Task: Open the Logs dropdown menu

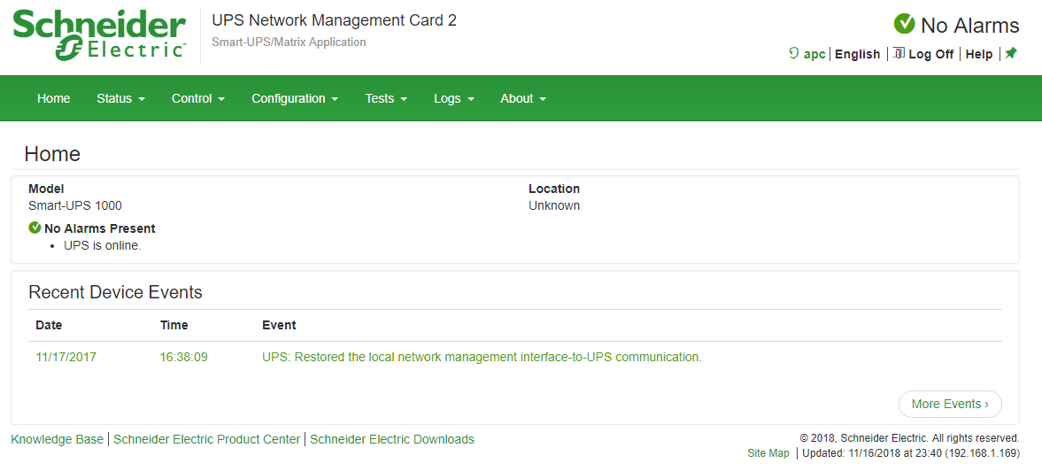Action: [x=454, y=98]
